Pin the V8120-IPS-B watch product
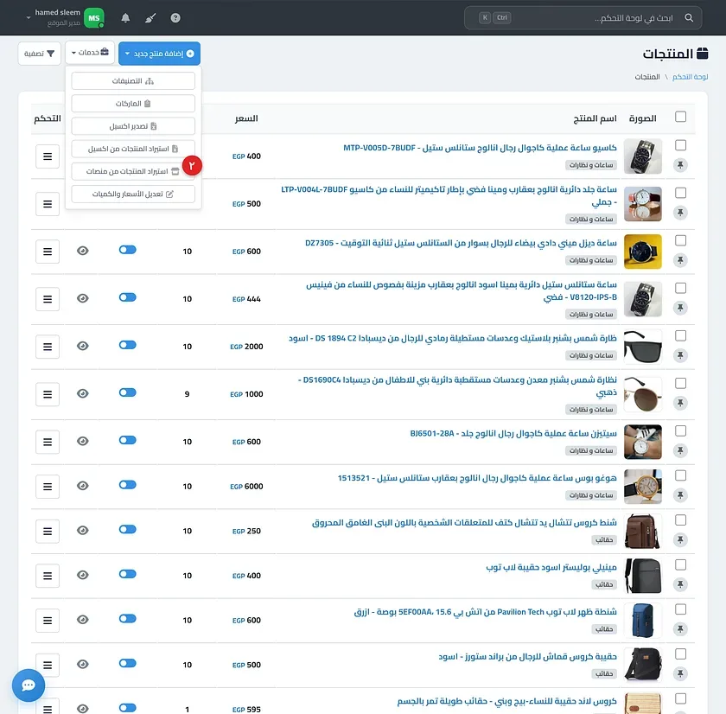726x714 pixels. click(680, 308)
